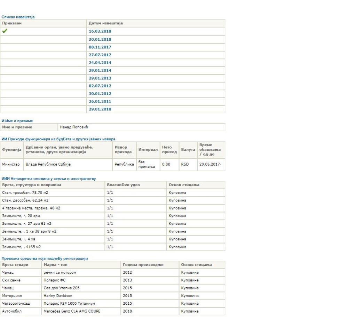348x321 pixels.
Task: Show the report dated 29.01.2013
Action: pos(100,78)
